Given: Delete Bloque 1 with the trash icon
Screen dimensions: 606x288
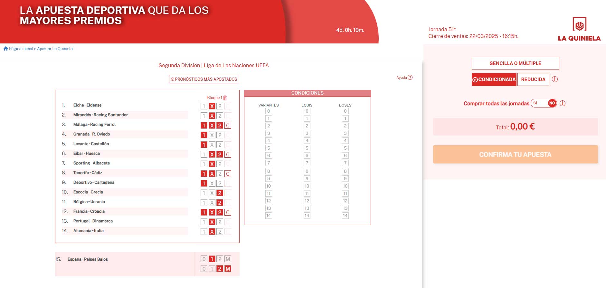Looking at the screenshot, I should 225,98.
